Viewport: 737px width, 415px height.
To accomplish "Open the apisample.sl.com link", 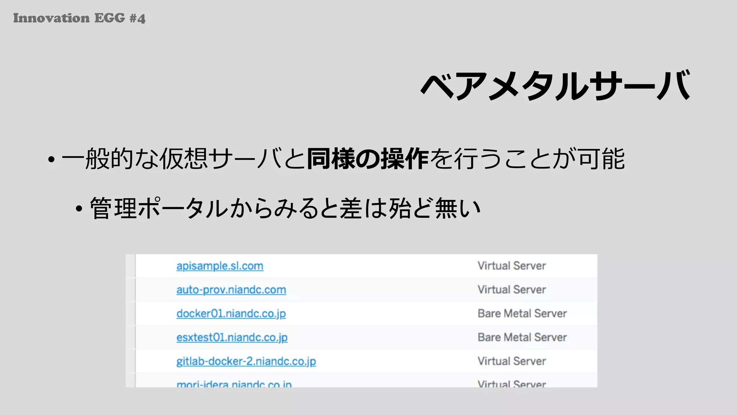I will pos(220,266).
